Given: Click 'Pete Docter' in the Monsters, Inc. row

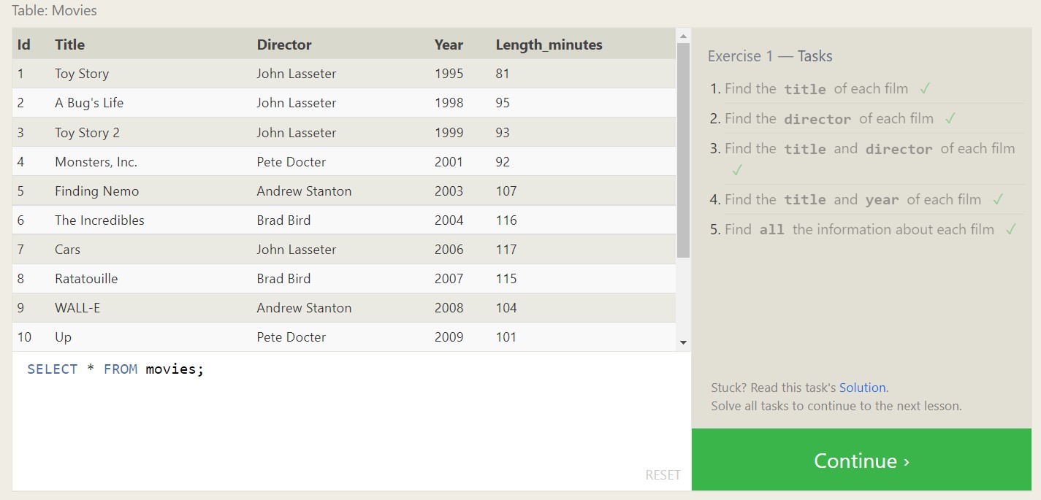Looking at the screenshot, I should (291, 162).
